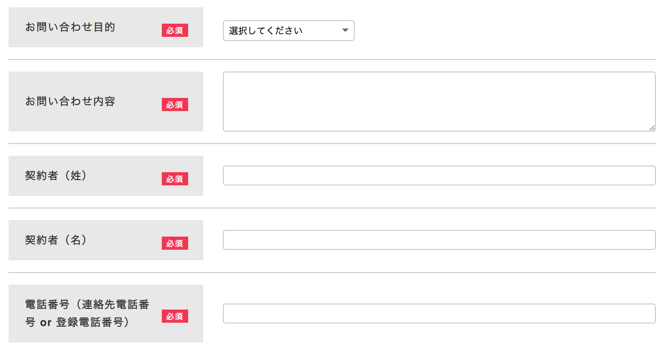
Task: Click the 'or' word in phone label
Action: (46, 323)
